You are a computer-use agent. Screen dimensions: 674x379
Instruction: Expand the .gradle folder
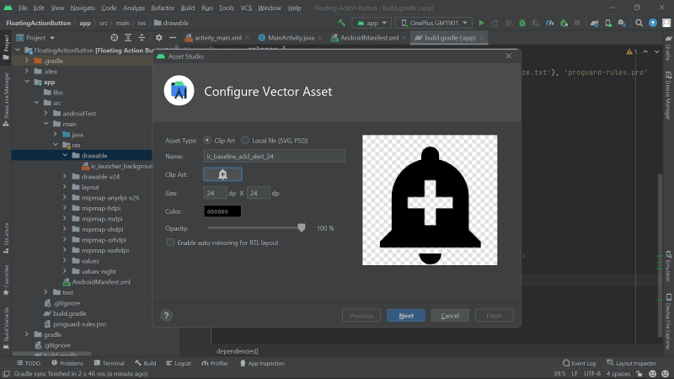[27, 61]
